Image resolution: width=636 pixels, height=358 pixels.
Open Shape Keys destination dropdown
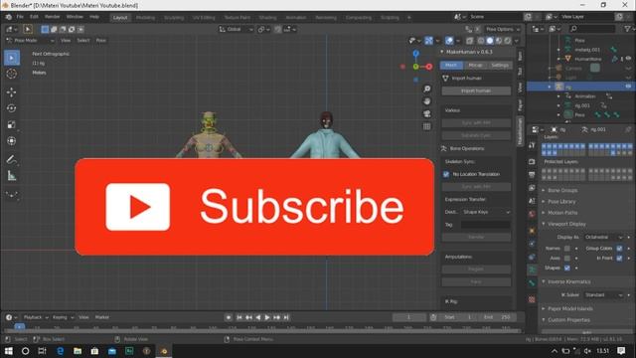coord(486,212)
